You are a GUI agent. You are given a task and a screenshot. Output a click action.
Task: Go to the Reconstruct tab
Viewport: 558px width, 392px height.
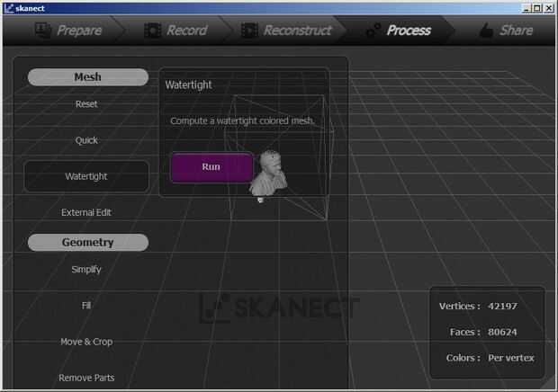286,31
